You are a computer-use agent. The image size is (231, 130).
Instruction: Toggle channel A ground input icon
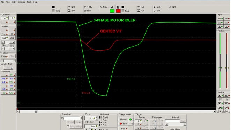click(221, 27)
